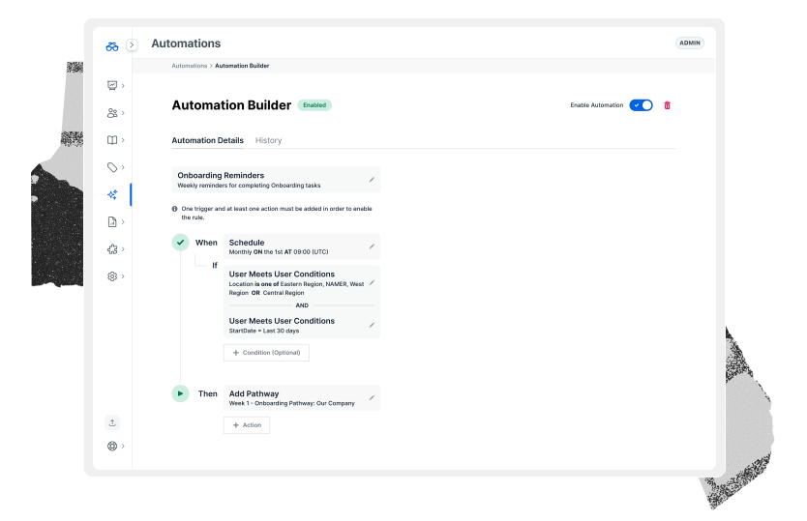This screenshot has height=521, width=807.
Task: Select the Automation Details tab
Action: pyautogui.click(x=207, y=140)
